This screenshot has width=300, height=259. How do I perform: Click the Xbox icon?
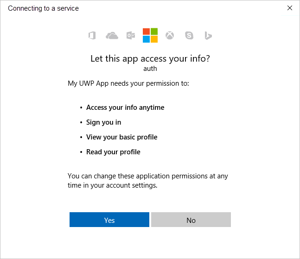click(x=170, y=36)
